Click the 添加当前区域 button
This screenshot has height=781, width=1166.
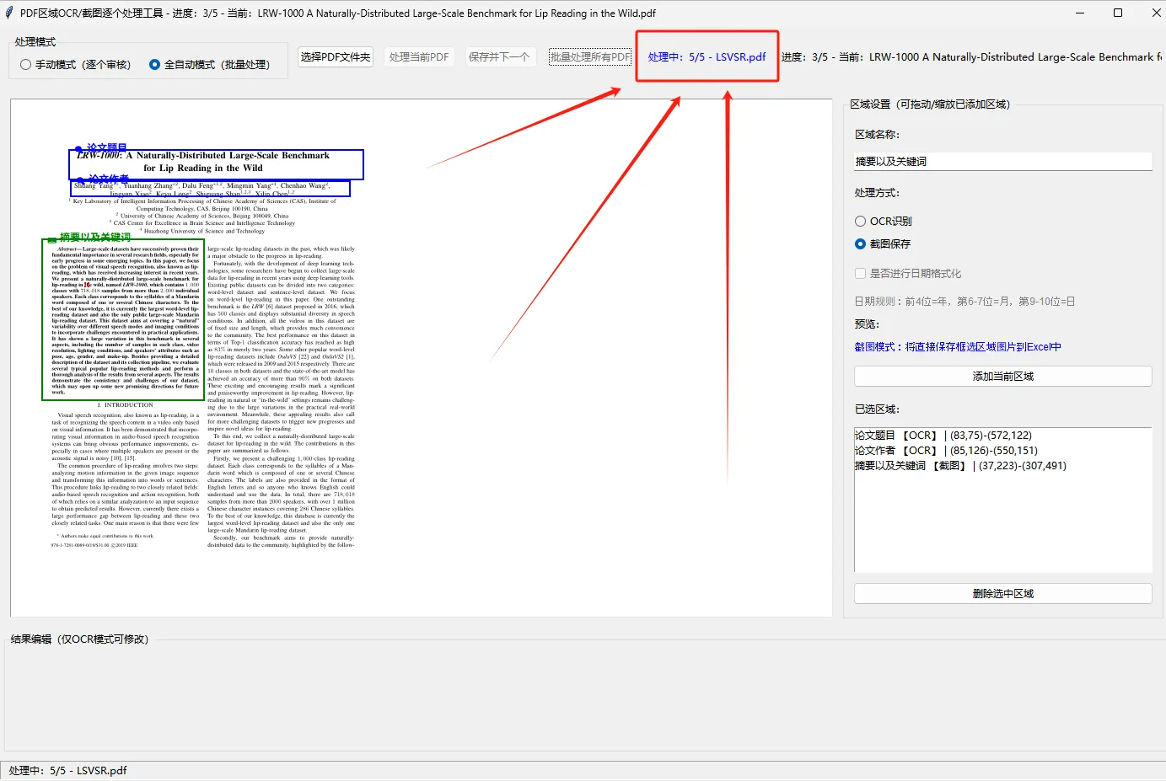click(1002, 376)
